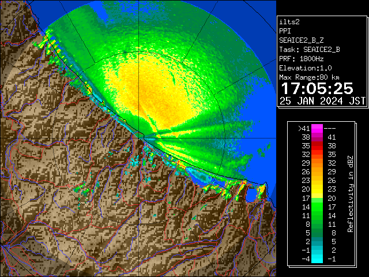Click the cyan legend band for -4 to -1 dBZ
The width and height of the screenshot is (369, 277).
point(317,259)
